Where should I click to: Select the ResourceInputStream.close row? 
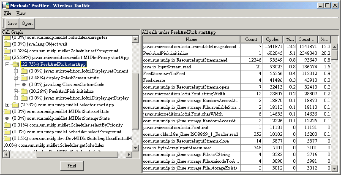point(237,141)
